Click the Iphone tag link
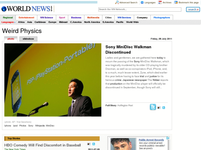 pos(8,126)
